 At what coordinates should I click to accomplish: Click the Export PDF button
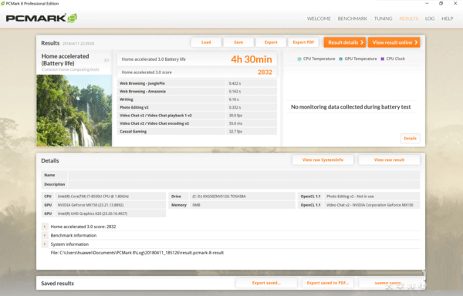303,42
